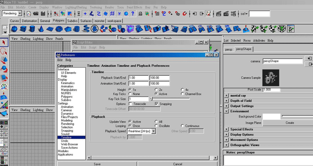The height and width of the screenshot is (166, 313).
Task: Select Height 4x radio button
Action: click(182, 90)
